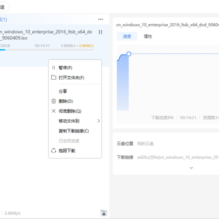219x219 pixels.
Task: Switch to the 属性 tab
Action: (148, 36)
